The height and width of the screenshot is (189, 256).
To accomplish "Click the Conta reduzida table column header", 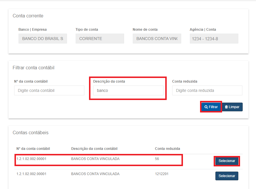I will pyautogui.click(x=168, y=149).
